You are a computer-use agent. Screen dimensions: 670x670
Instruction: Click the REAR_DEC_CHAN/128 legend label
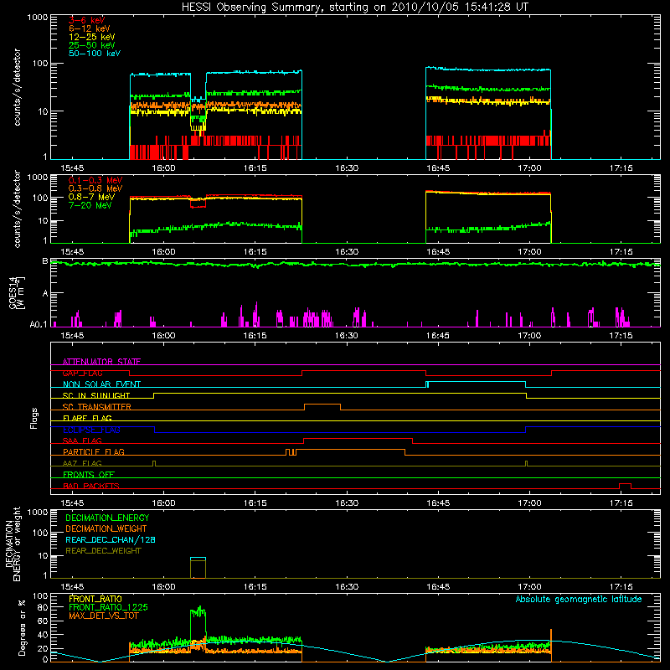[111, 539]
